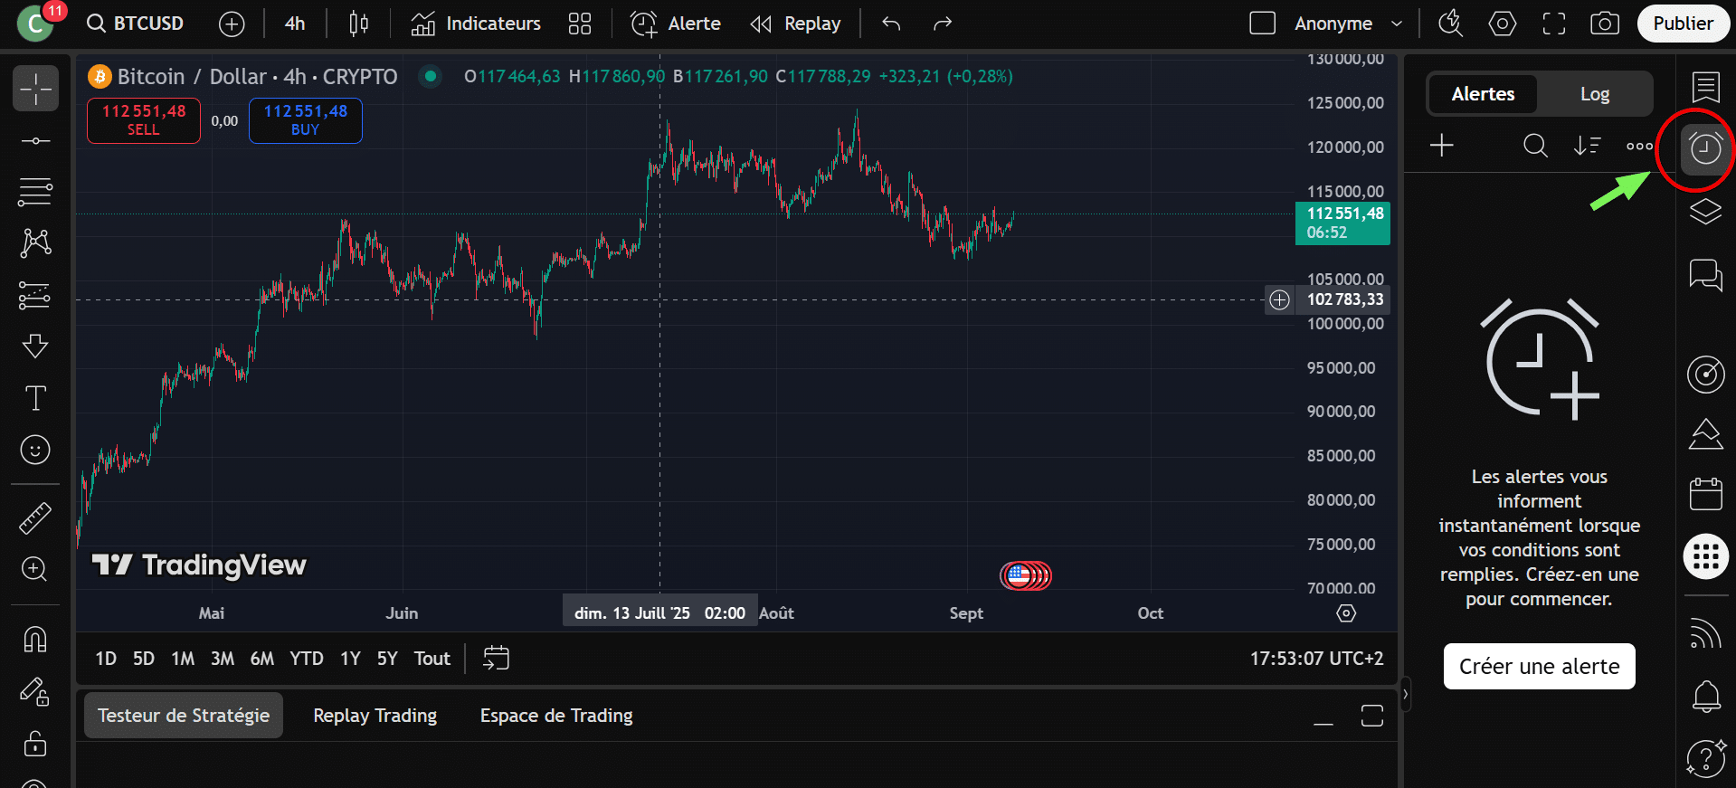
Task: Click the Créer une alerte button
Action: (x=1539, y=667)
